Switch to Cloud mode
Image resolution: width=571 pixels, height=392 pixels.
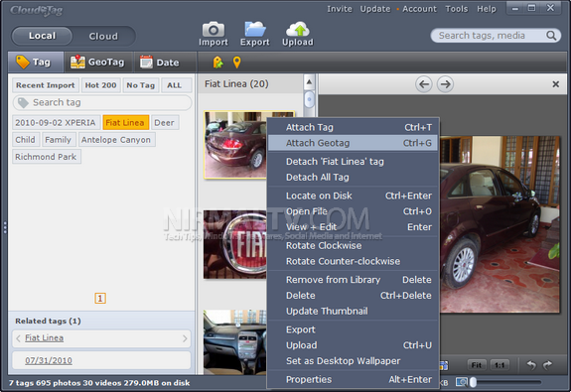click(x=103, y=36)
